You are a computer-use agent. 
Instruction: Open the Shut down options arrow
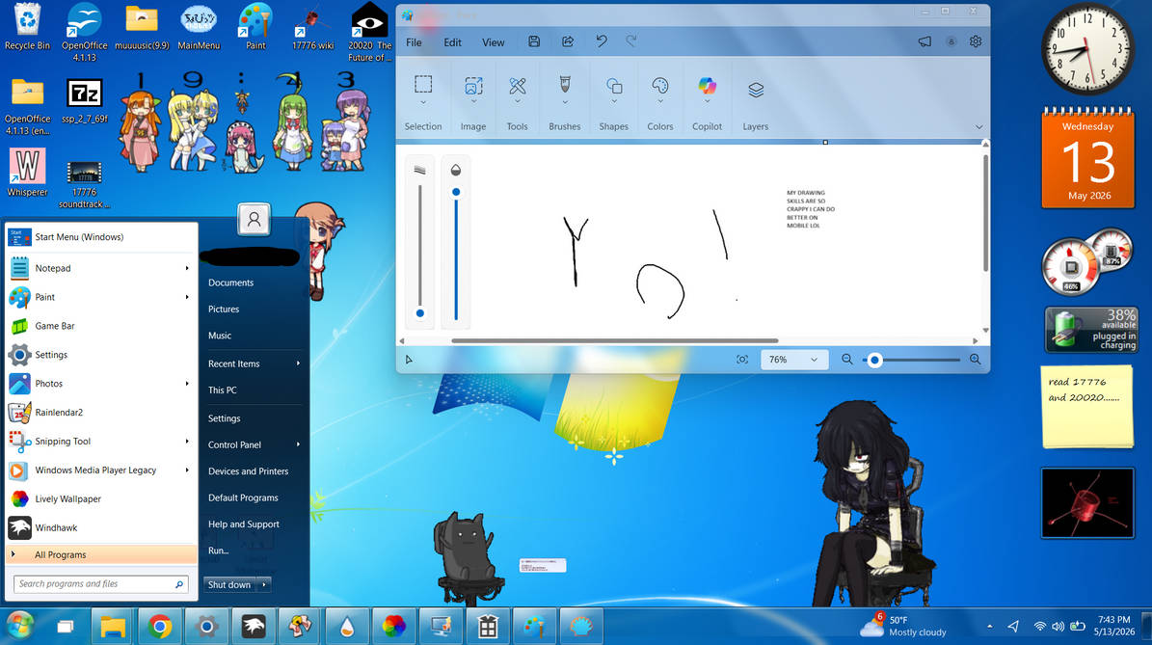[264, 585]
